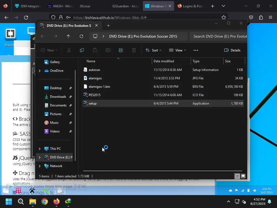Open Firefox hamburger application menu

pos(271,17)
